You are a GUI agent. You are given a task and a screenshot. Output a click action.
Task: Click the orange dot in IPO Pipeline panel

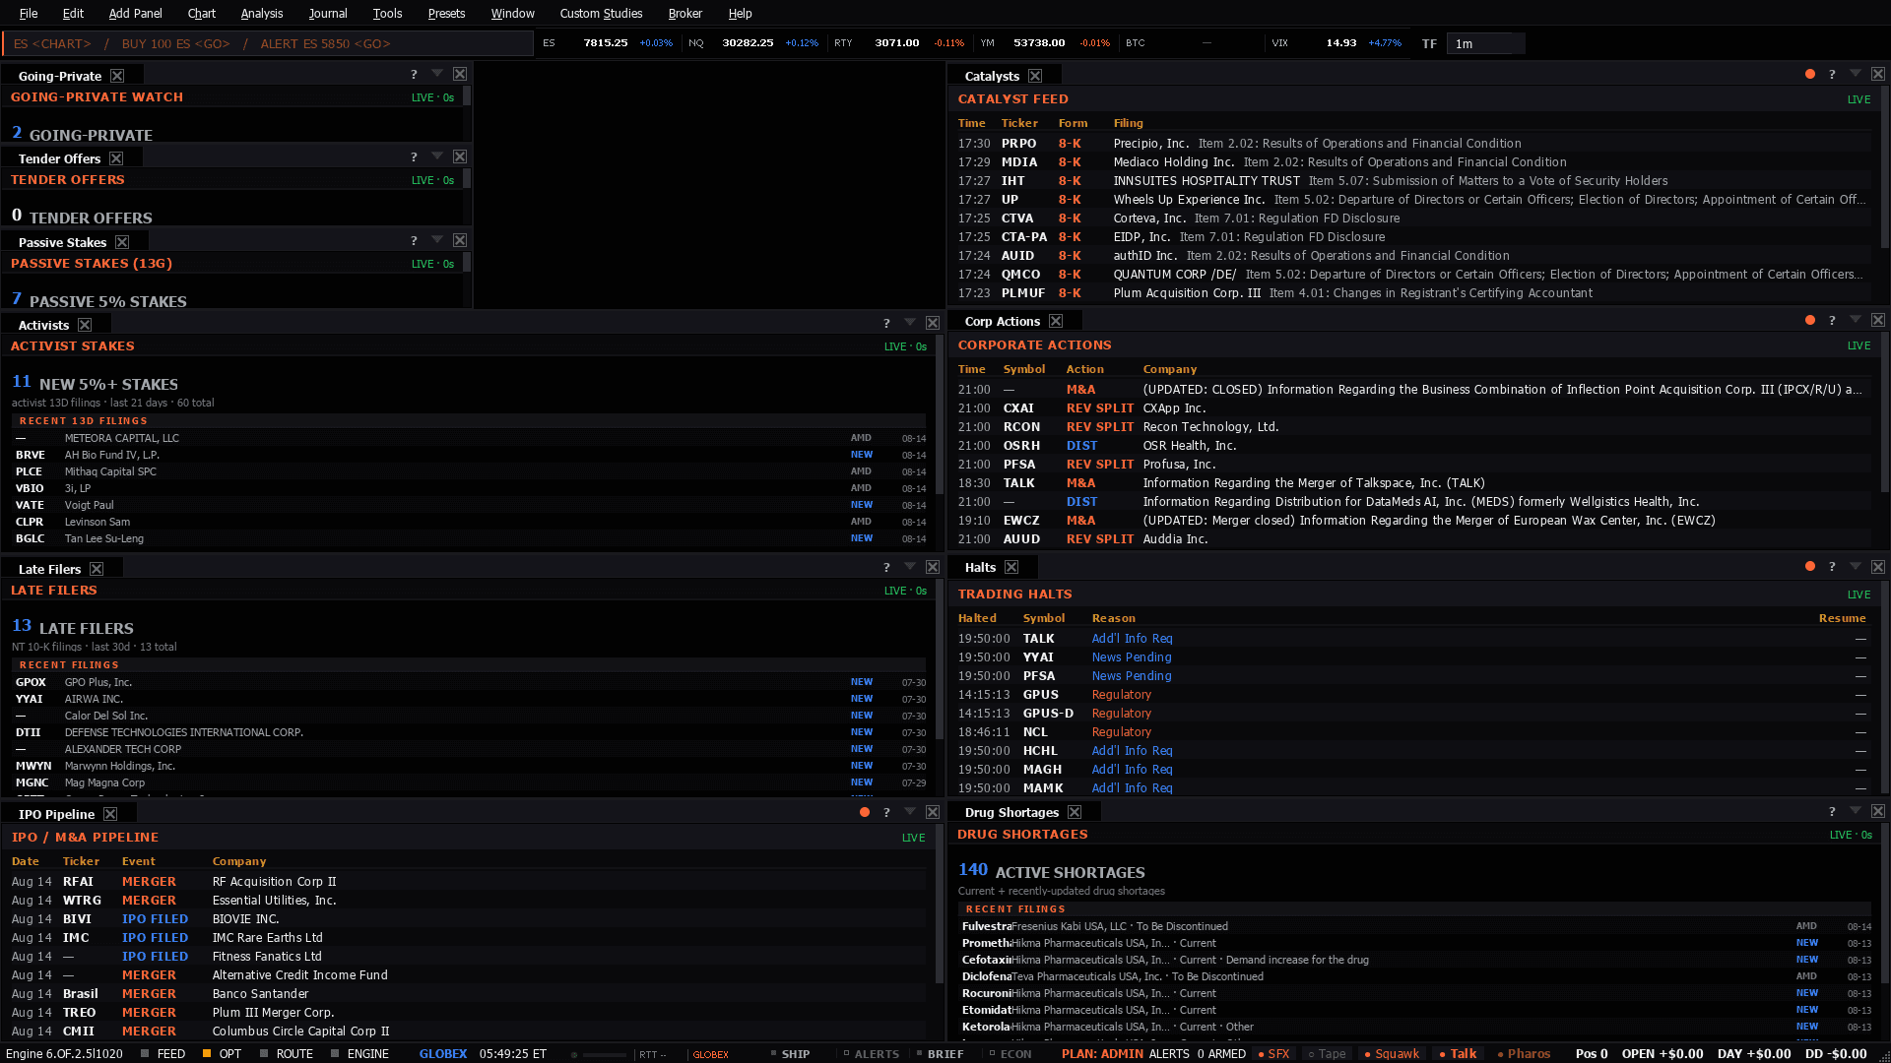[865, 812]
